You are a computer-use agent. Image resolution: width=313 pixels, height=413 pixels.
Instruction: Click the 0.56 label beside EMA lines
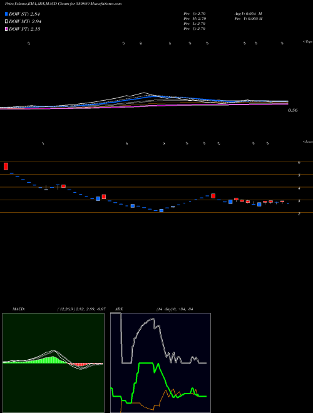(292, 110)
